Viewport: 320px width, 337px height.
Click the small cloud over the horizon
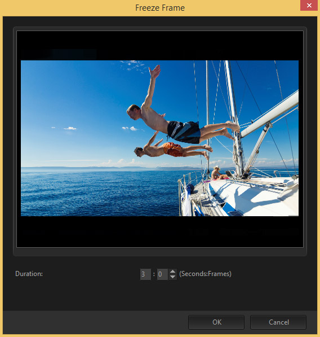click(70, 128)
